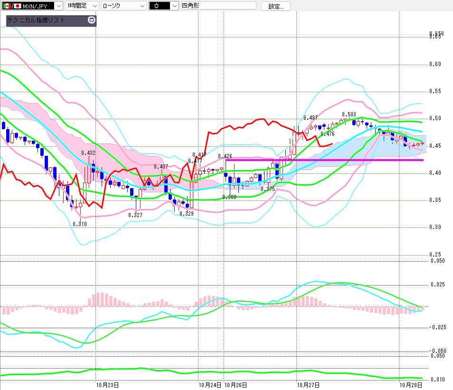Screen dimensions: 453x390
Task: Select the 8.503 peak price label
Action: coord(349,114)
